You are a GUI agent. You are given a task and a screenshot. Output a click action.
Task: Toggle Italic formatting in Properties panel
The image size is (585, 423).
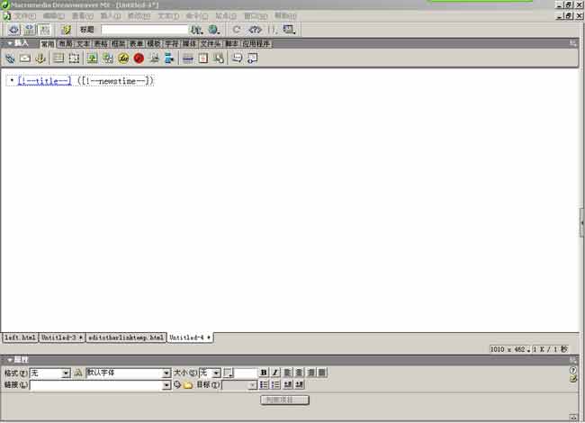pyautogui.click(x=275, y=373)
